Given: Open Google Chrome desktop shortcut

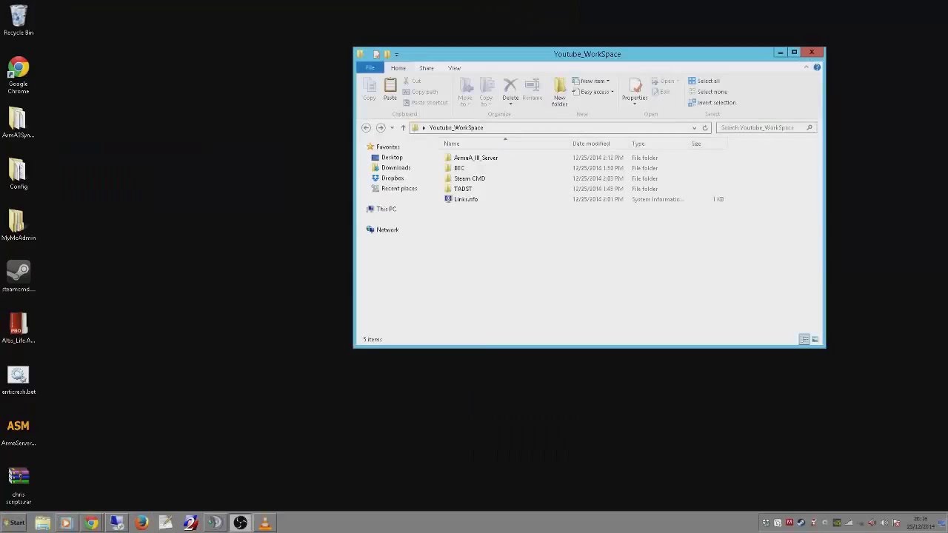Looking at the screenshot, I should [19, 76].
